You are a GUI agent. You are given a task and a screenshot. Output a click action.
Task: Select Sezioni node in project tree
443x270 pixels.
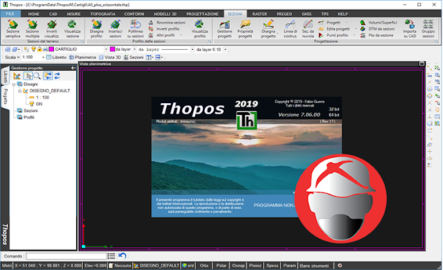click(30, 111)
